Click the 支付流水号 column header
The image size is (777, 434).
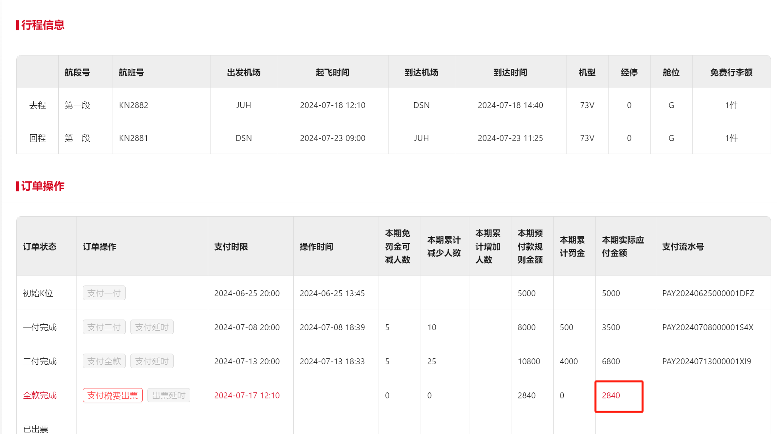[683, 247]
